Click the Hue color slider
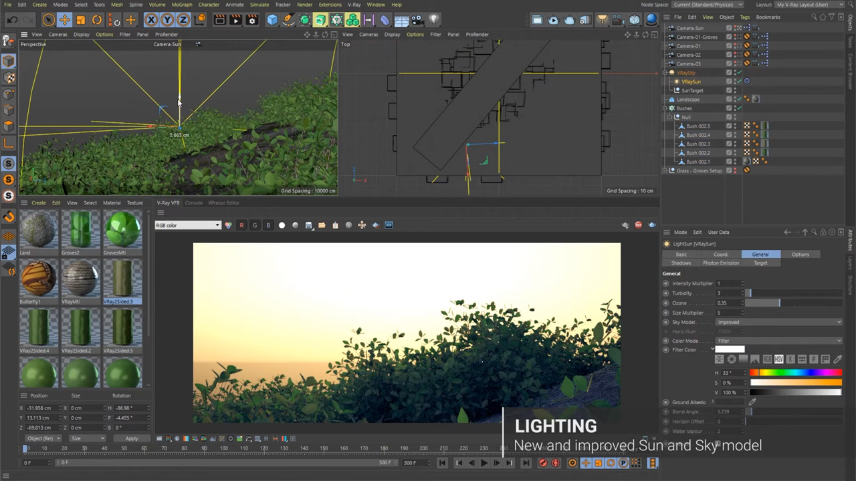The width and height of the screenshot is (856, 481). click(796, 373)
